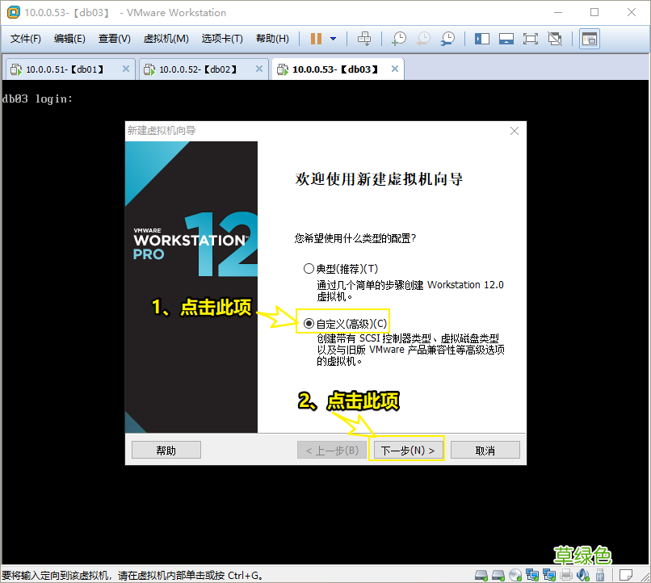This screenshot has height=583, width=651.
Task: Click the 取消 button in the wizard
Action: coord(485,451)
